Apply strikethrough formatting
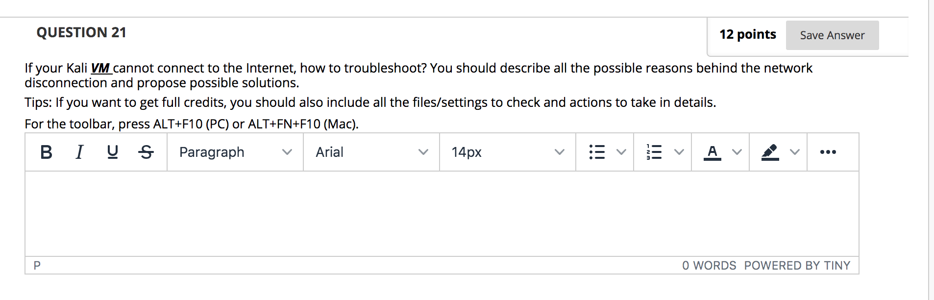Image resolution: width=934 pixels, height=300 pixels. 146,152
